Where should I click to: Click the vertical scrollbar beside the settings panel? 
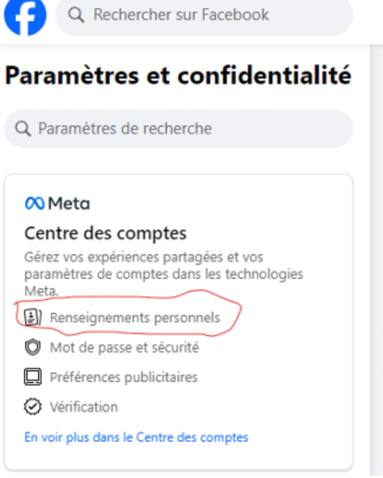pyautogui.click(x=376, y=264)
